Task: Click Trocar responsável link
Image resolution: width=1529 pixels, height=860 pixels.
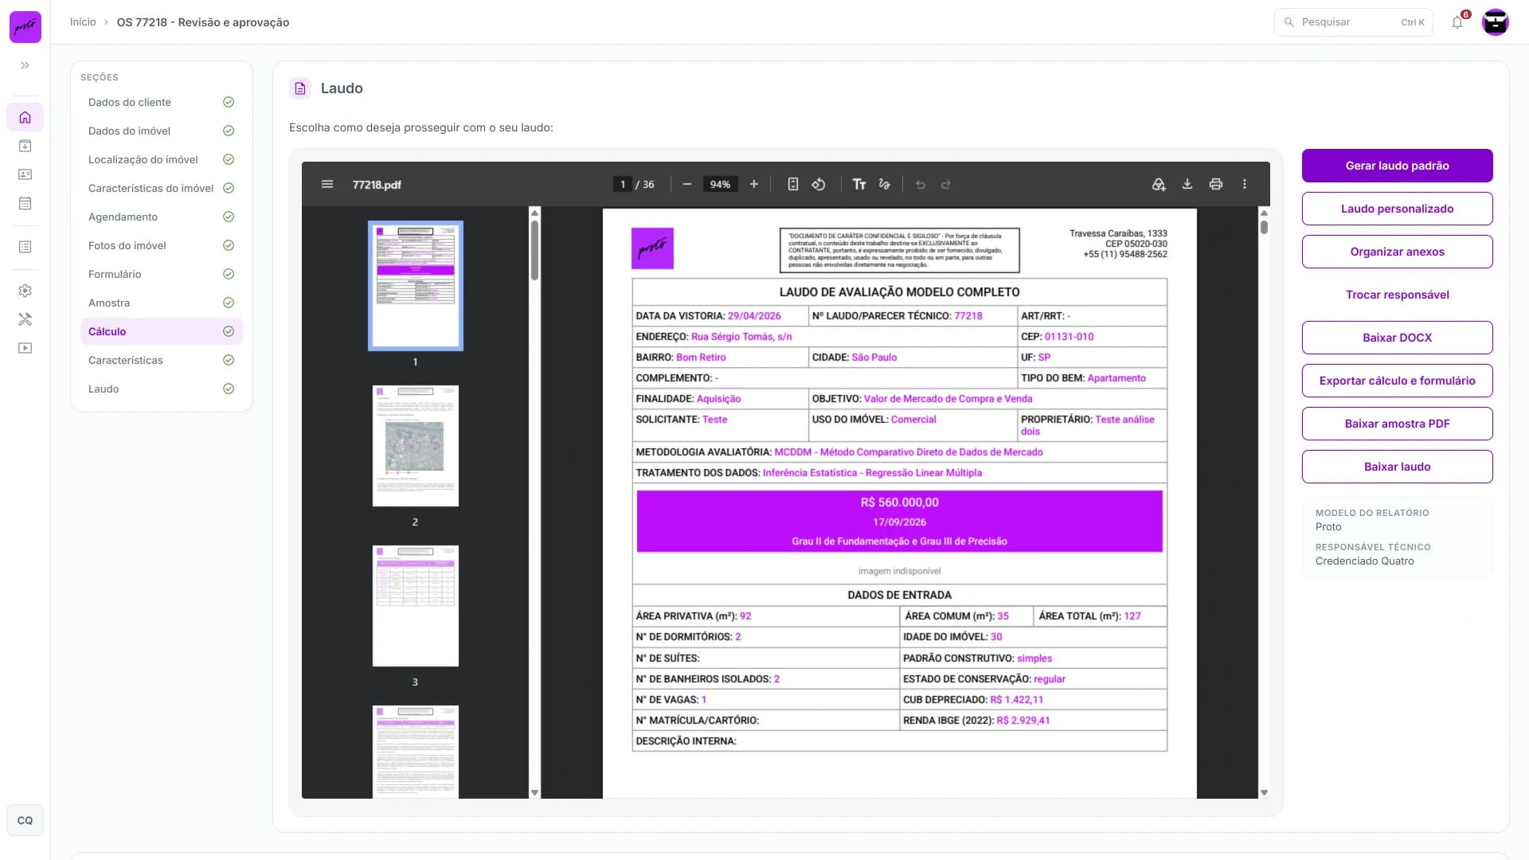Action: pos(1397,295)
